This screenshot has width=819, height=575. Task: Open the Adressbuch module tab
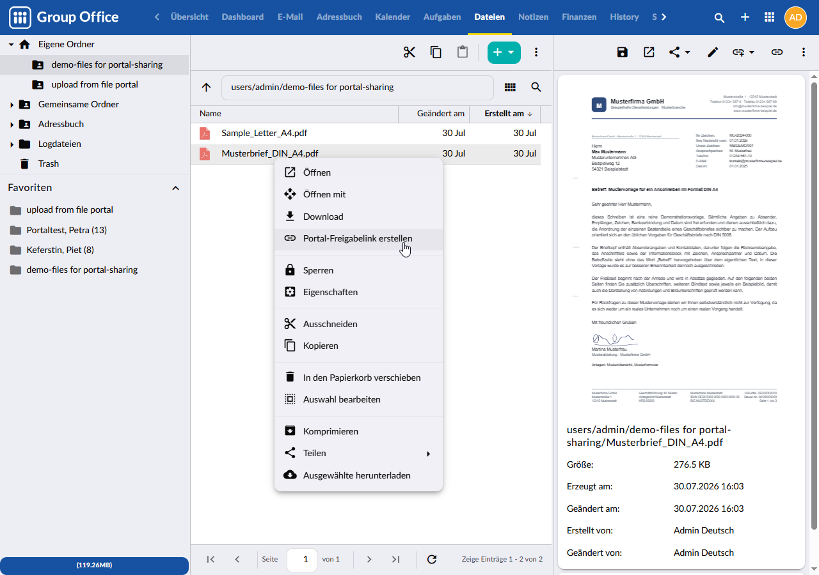pyautogui.click(x=339, y=17)
